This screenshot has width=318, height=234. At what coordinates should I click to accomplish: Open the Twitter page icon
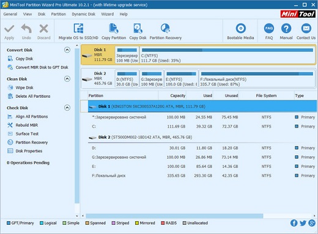point(303,223)
